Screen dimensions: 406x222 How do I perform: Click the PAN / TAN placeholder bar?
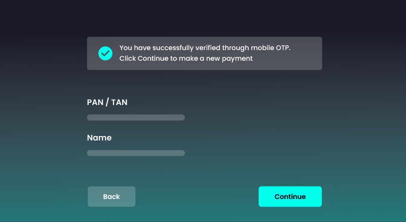pyautogui.click(x=136, y=117)
